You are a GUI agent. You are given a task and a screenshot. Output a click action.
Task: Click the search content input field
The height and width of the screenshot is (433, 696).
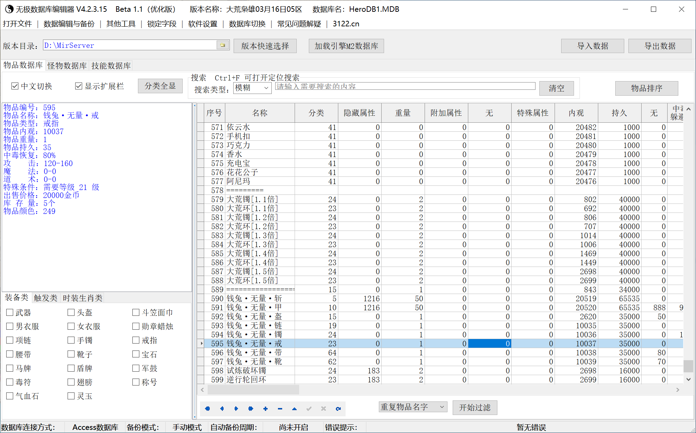click(x=405, y=86)
